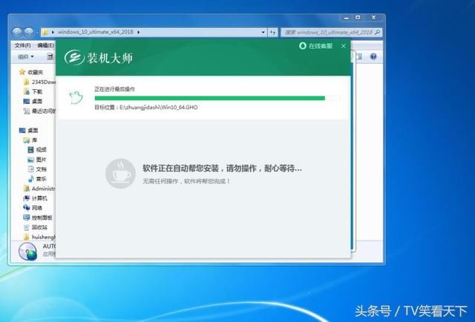Click the search magnifier icon
This screenshot has height=322, width=475.
coord(377,32)
